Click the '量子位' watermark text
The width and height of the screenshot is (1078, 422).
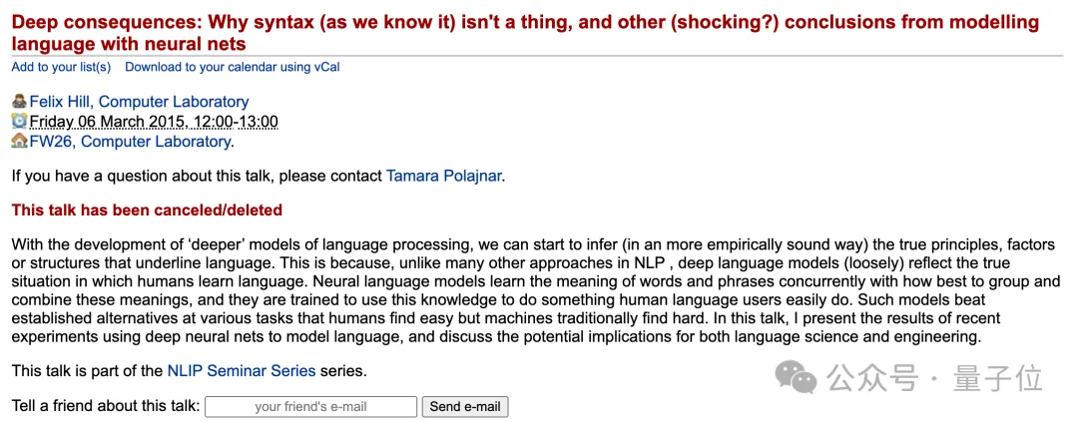click(x=997, y=378)
